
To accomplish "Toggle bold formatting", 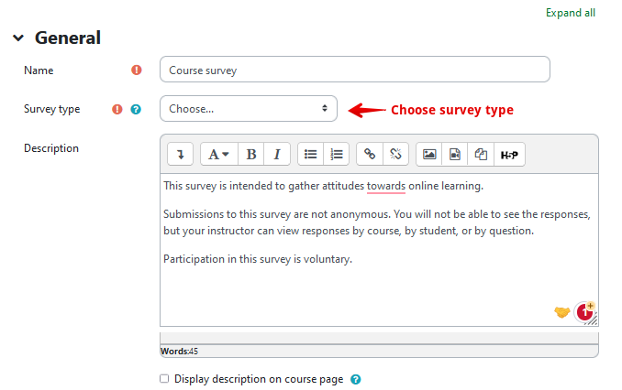I will pyautogui.click(x=250, y=155).
